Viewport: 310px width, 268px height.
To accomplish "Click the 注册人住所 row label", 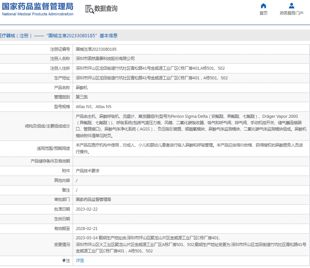I will pos(60,69).
